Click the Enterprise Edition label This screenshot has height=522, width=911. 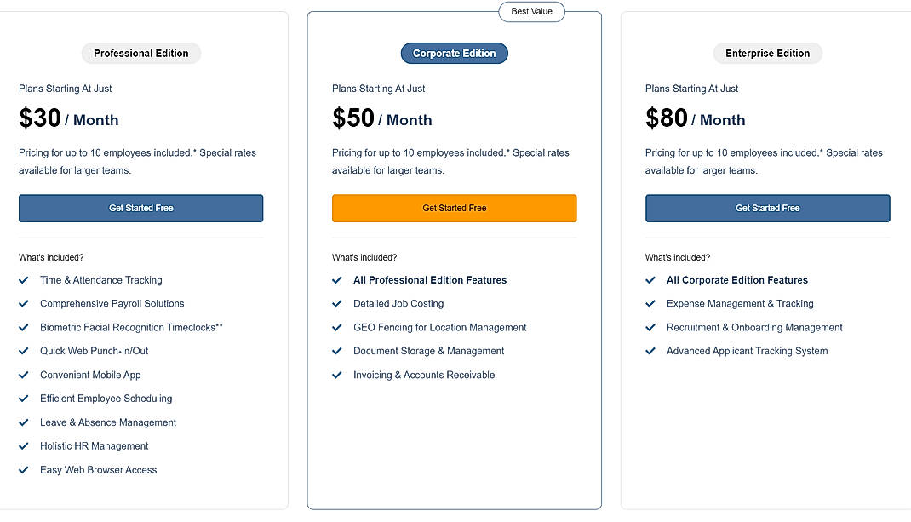click(x=767, y=53)
